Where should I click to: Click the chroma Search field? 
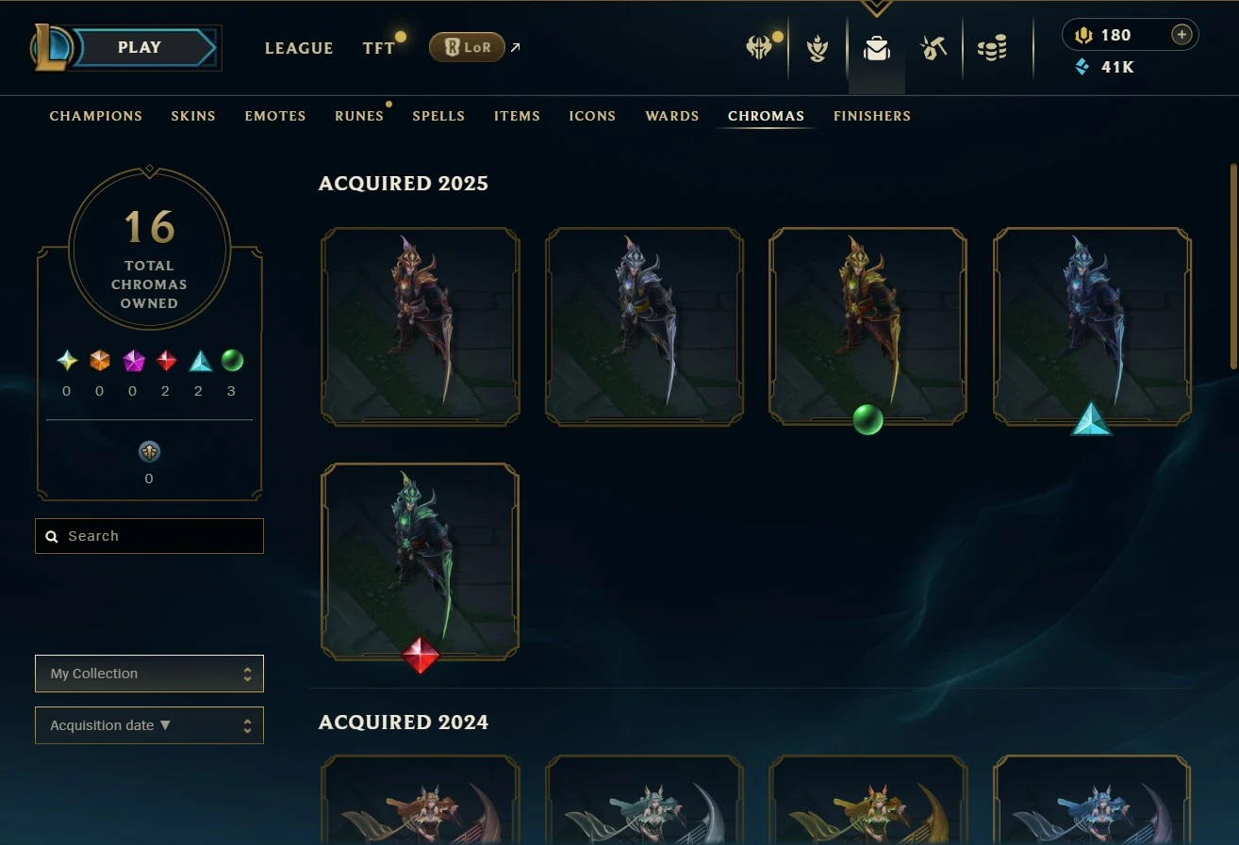[x=149, y=536]
